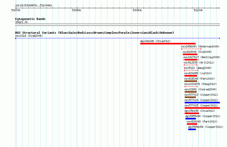This screenshot has height=147, width=227.
Task: Open dgv5955n54 (Cooper2011) variant label
Action: [203, 116]
